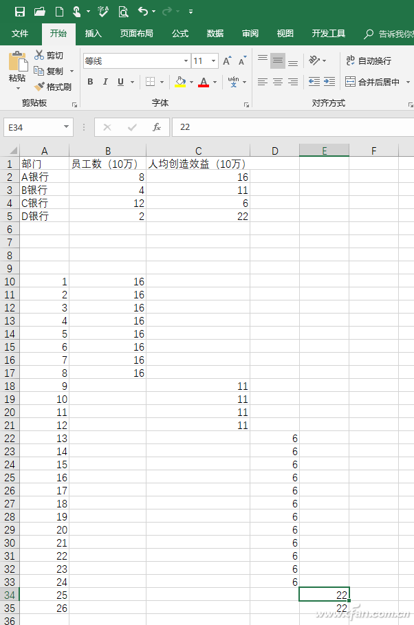414x625 pixels.
Task: Click the Insert Function fx icon
Action: [157, 127]
